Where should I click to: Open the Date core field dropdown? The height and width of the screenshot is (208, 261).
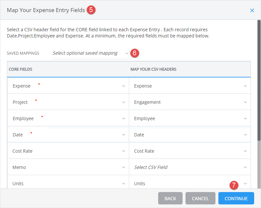68,135
